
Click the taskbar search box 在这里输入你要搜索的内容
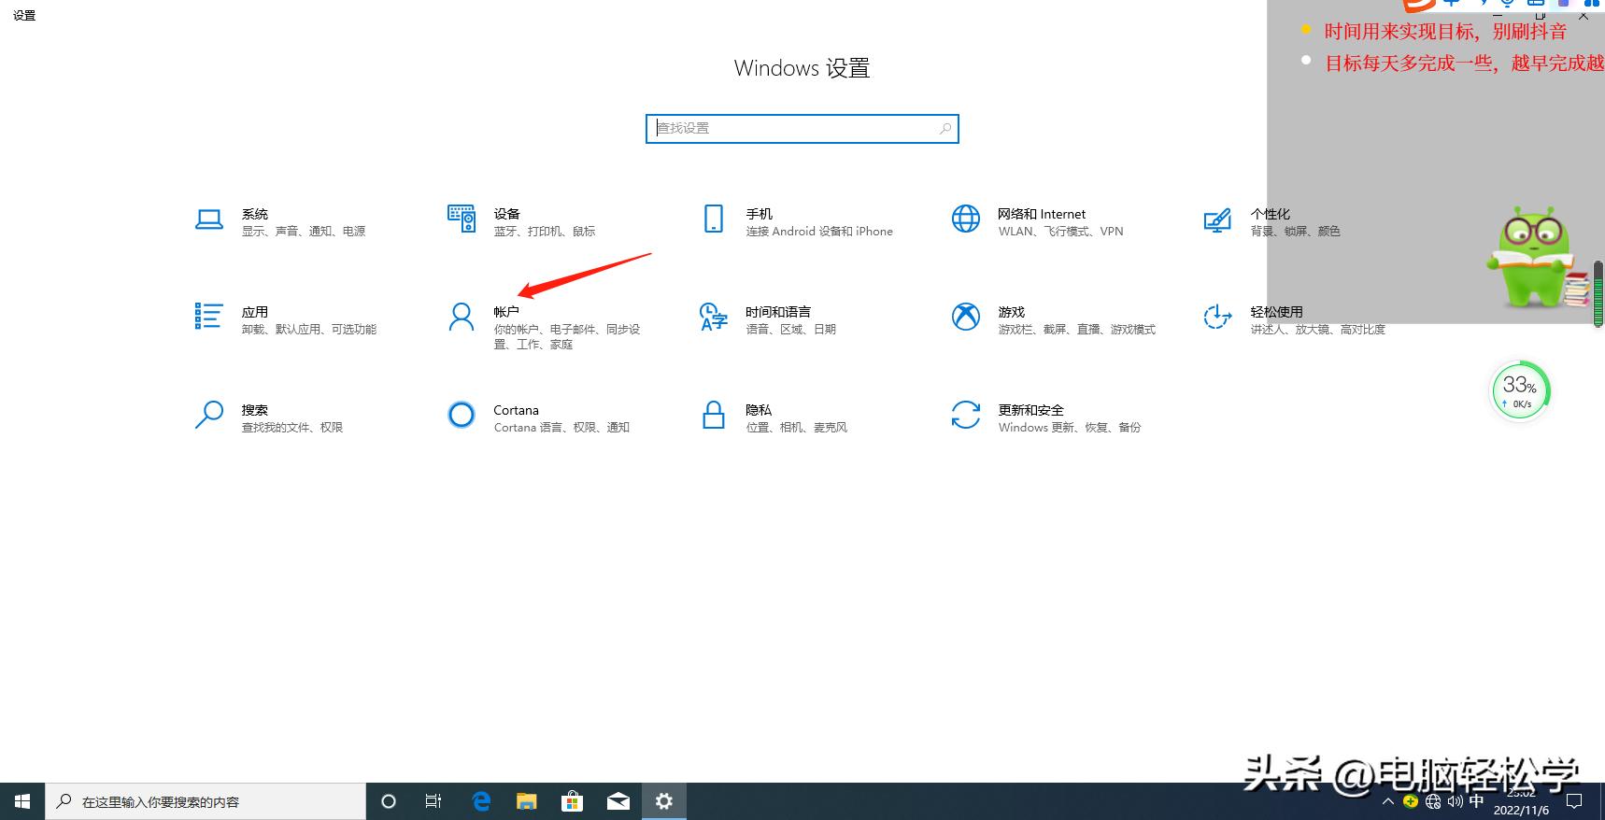click(x=206, y=801)
